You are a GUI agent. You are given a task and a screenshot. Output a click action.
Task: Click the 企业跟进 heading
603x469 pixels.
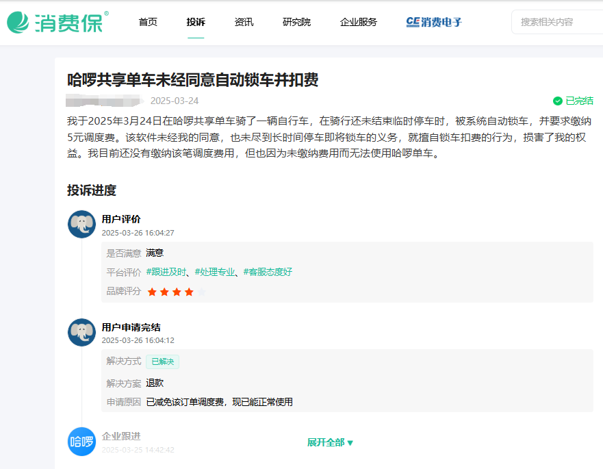click(x=120, y=436)
